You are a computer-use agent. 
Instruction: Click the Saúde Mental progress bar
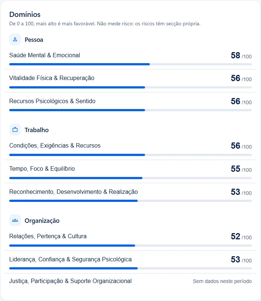131,64
